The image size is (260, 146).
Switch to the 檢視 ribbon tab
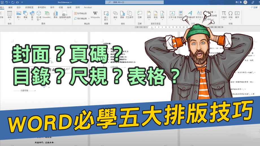click(x=69, y=7)
